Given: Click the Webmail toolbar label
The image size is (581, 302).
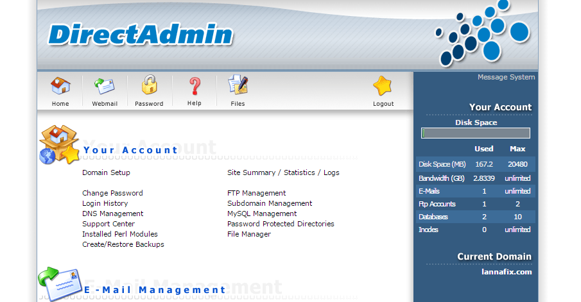Looking at the screenshot, I should 105,104.
